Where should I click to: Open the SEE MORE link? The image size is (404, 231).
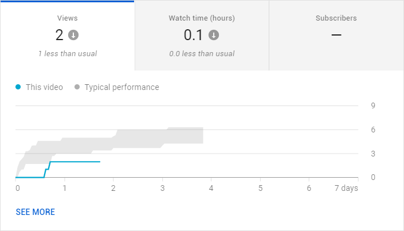tap(36, 212)
